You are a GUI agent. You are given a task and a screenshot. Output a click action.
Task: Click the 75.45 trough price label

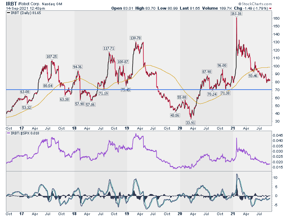tap(126, 90)
